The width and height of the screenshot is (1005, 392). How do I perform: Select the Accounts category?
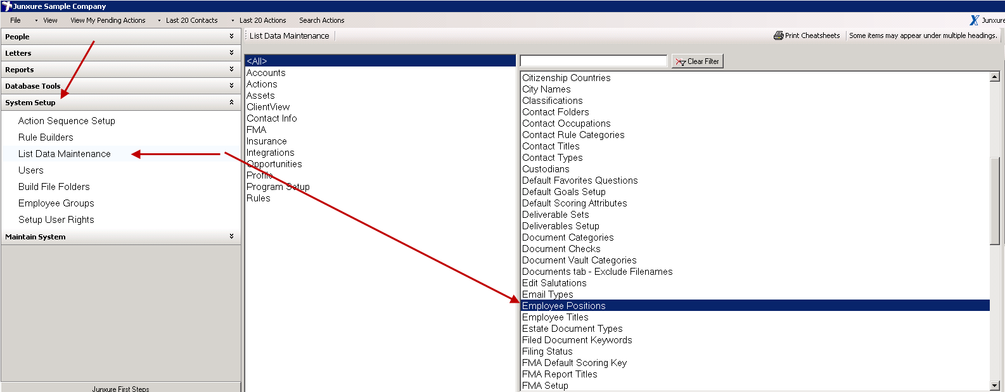tap(266, 73)
